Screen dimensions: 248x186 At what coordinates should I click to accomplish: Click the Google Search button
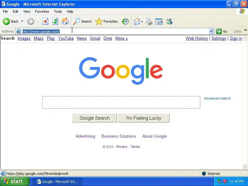[95, 118]
